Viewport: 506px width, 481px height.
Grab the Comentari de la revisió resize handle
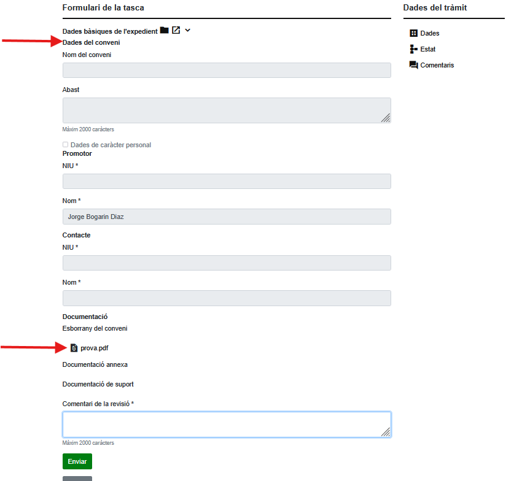386,432
